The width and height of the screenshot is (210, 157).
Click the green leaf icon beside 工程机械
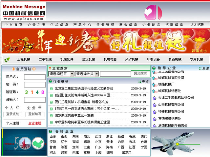point(7,59)
